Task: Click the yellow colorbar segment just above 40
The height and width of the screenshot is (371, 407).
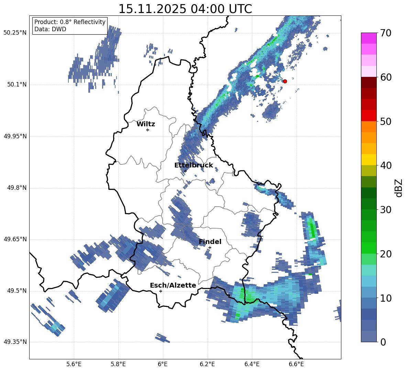Action: coord(368,160)
